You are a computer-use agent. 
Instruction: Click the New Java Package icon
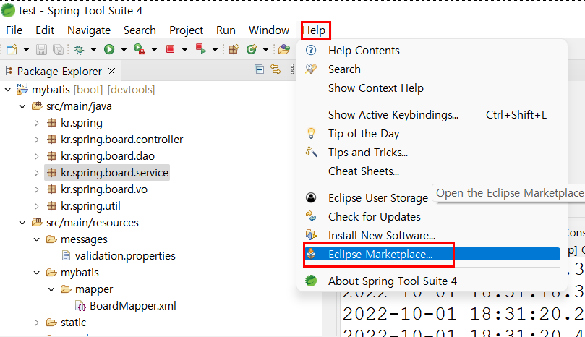(x=234, y=49)
